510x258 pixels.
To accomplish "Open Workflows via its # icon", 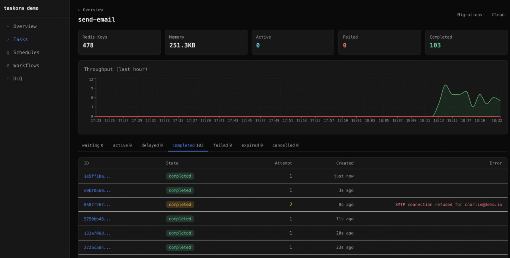I will coord(7,65).
